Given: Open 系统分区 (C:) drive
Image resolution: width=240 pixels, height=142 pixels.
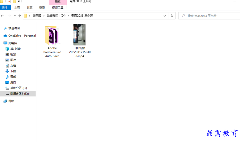Looking at the screenshot, I should tap(19, 88).
